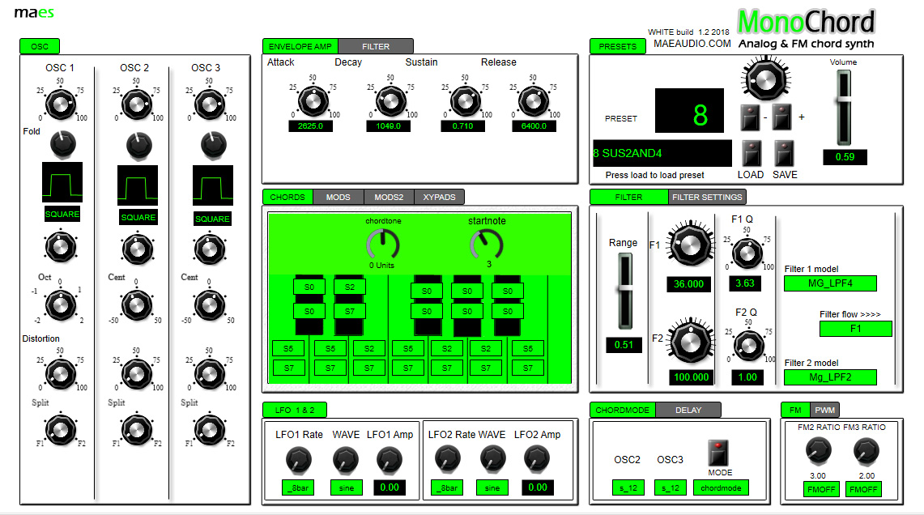Click the OSC 3 square waveform display
The height and width of the screenshot is (515, 924).
[x=213, y=185]
